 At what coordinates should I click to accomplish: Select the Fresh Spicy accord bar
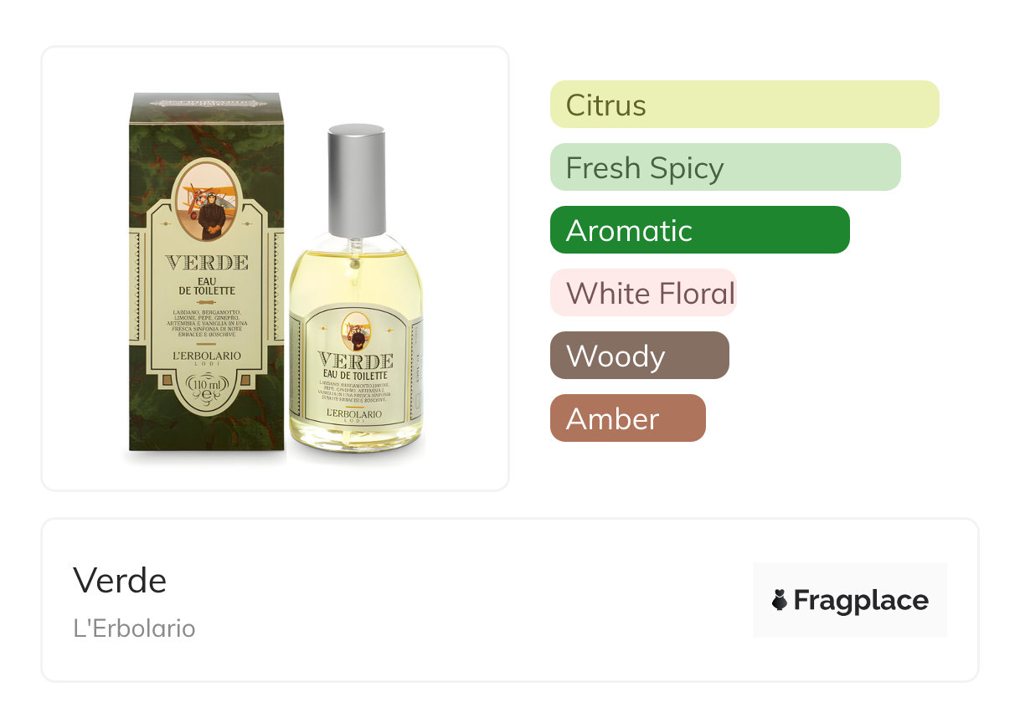725,167
